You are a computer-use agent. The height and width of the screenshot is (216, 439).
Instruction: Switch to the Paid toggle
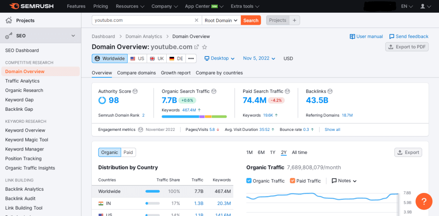[x=128, y=152]
